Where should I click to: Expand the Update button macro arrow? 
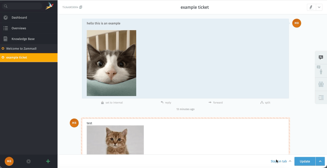320,161
